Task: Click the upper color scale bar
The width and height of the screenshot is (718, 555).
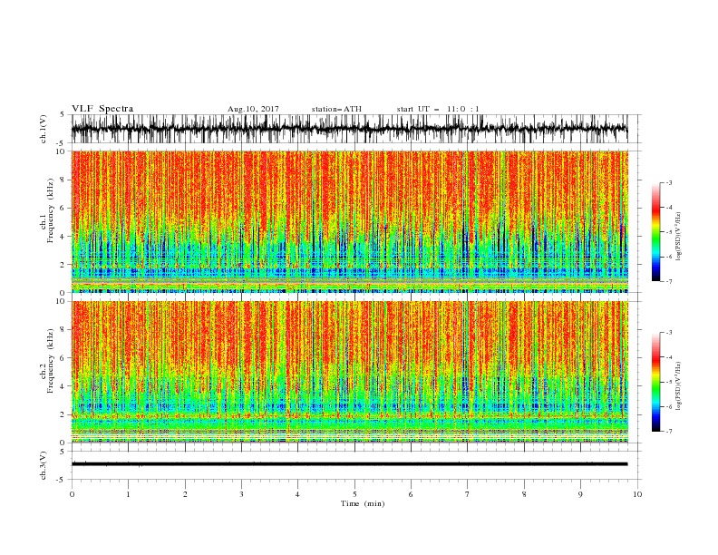Action: tap(655, 232)
